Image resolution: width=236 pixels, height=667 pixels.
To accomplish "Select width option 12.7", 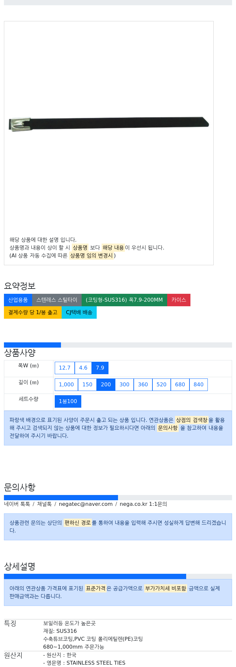I will [x=65, y=368].
